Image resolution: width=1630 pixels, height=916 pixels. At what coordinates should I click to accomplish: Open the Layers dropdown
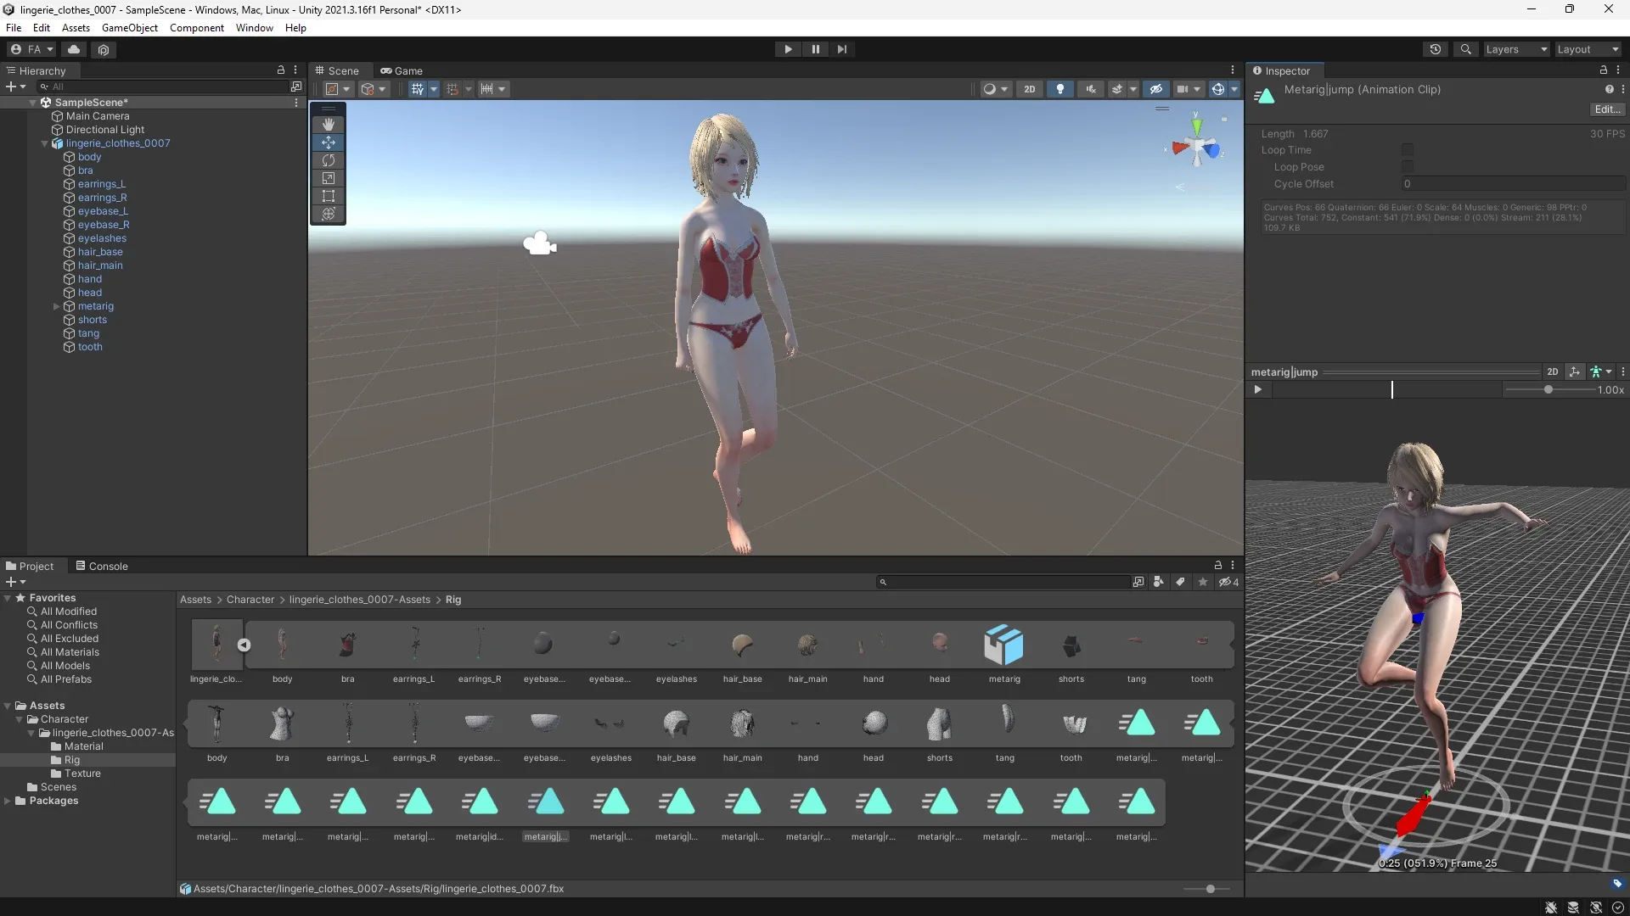tap(1515, 49)
